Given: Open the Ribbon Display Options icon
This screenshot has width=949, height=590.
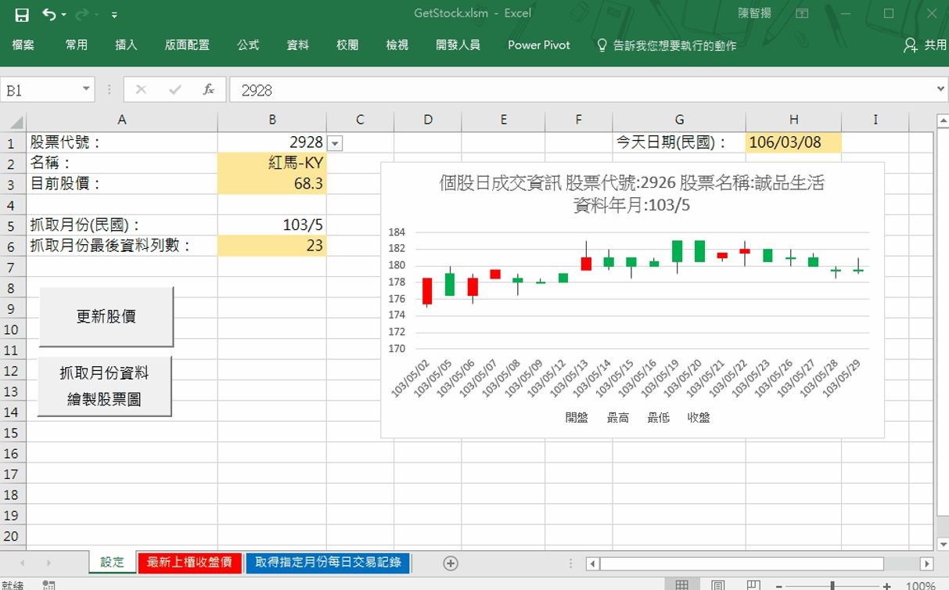Looking at the screenshot, I should pos(802,14).
